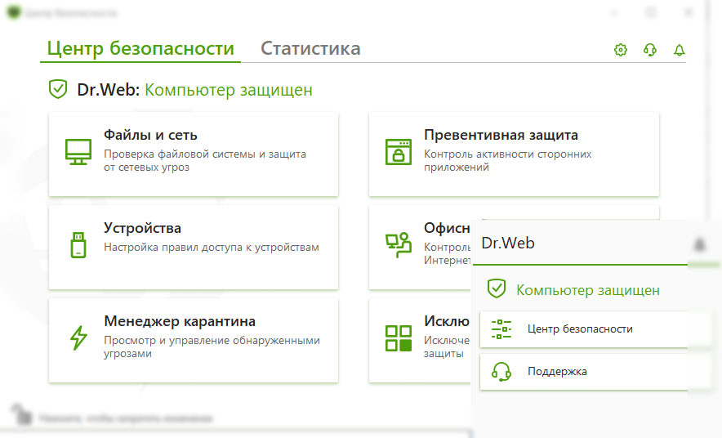The image size is (722, 438).
Task: Click the header status text Компьютер защищен
Action: 229,90
